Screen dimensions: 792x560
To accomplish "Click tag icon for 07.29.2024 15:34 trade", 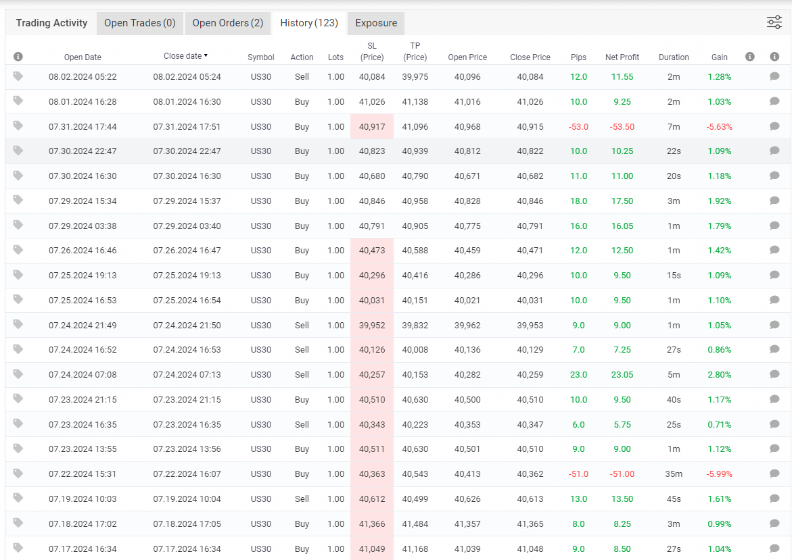I will point(18,201).
